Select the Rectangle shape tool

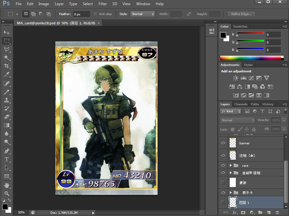point(7,176)
